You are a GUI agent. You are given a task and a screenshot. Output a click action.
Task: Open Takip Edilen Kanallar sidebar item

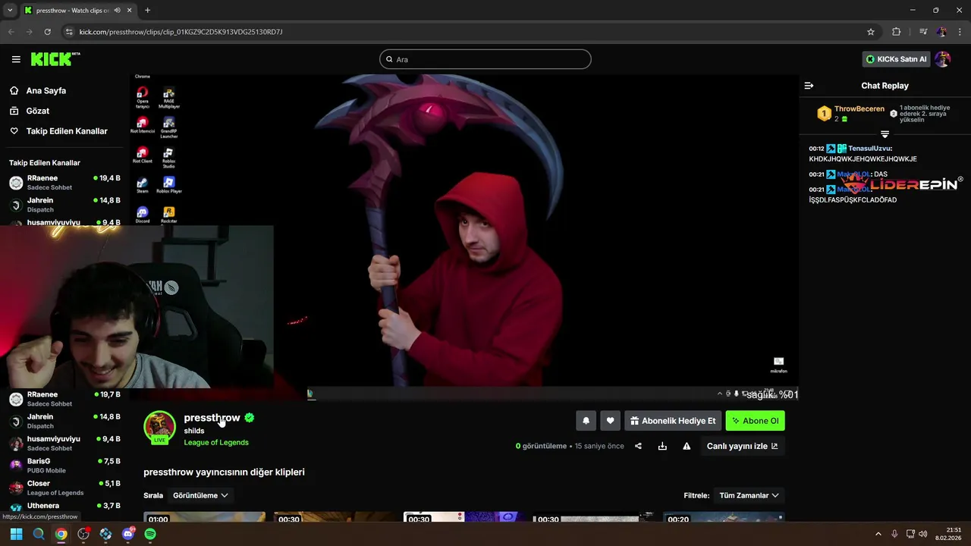coord(58,131)
